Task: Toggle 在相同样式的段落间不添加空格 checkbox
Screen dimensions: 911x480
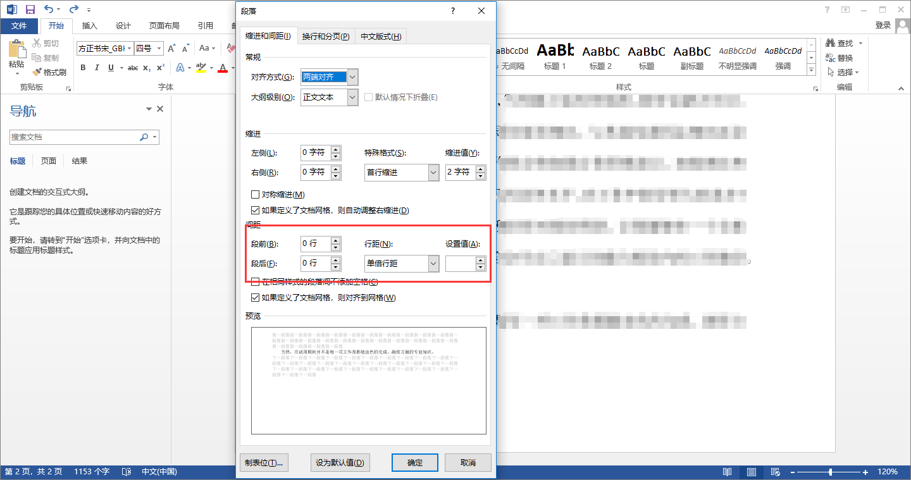Action: pyautogui.click(x=256, y=282)
